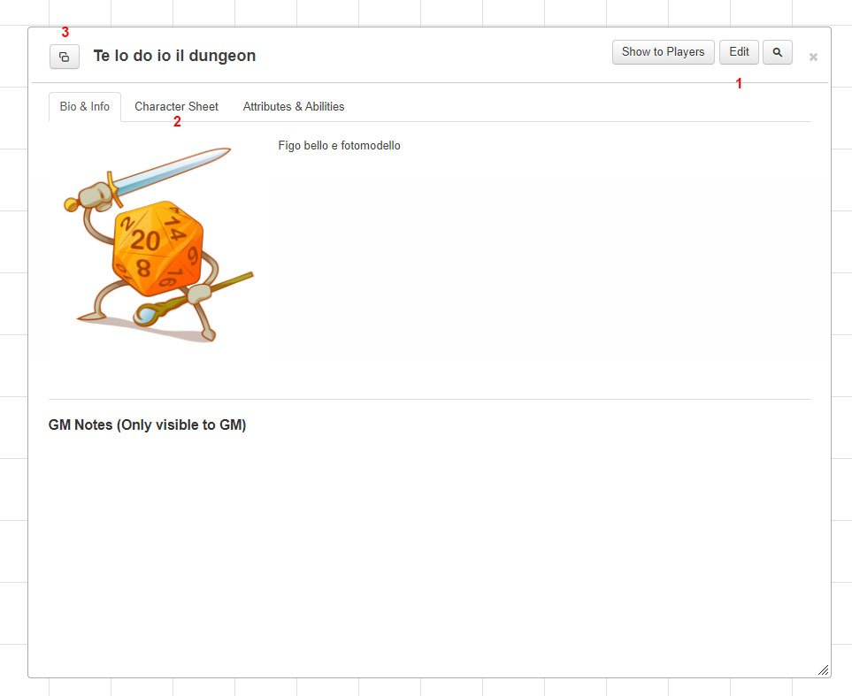Click the resize grip in dialog corner
Image resolution: width=852 pixels, height=696 pixels.
pyautogui.click(x=823, y=670)
